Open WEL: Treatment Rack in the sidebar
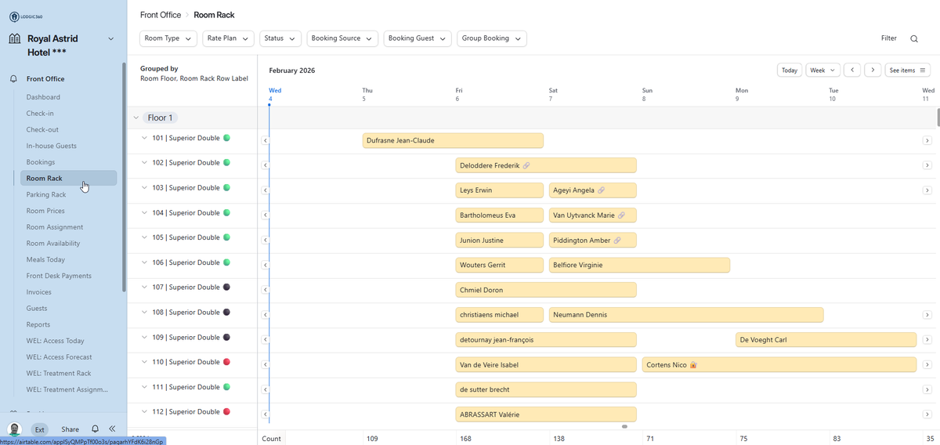 point(59,373)
